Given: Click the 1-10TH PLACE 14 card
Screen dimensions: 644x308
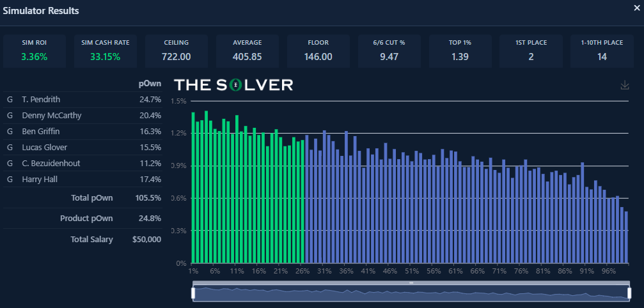Looking at the screenshot, I should point(602,51).
